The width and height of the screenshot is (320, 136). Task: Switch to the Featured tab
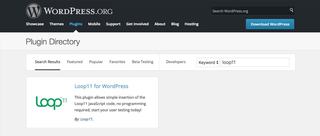point(75,62)
